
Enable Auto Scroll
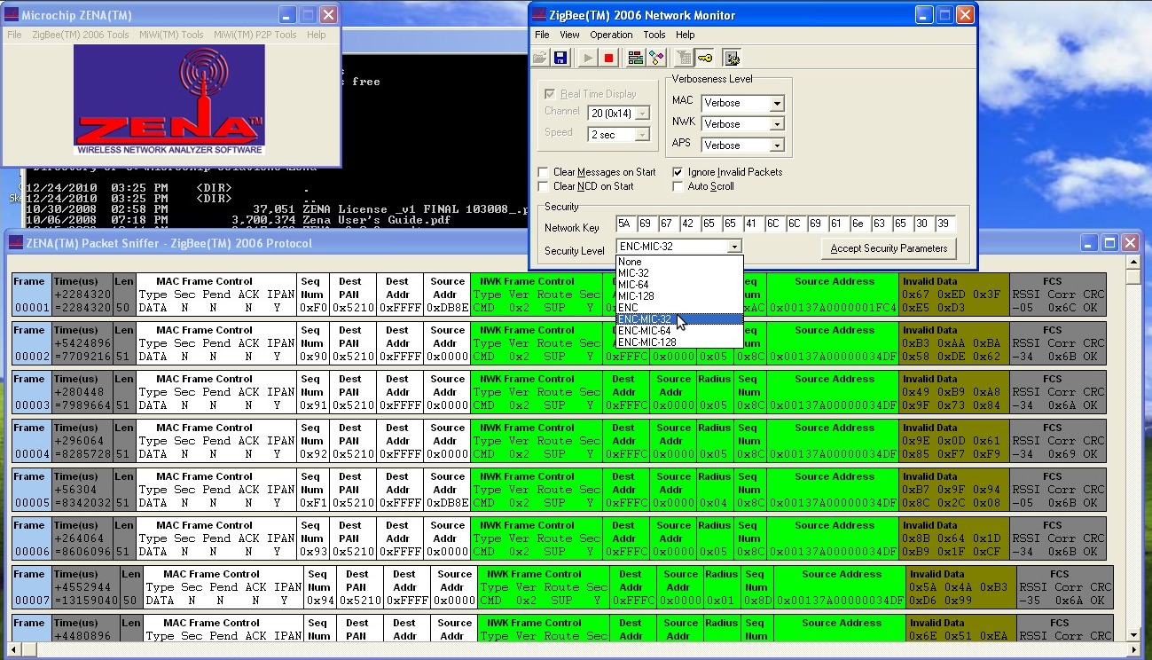click(x=679, y=186)
